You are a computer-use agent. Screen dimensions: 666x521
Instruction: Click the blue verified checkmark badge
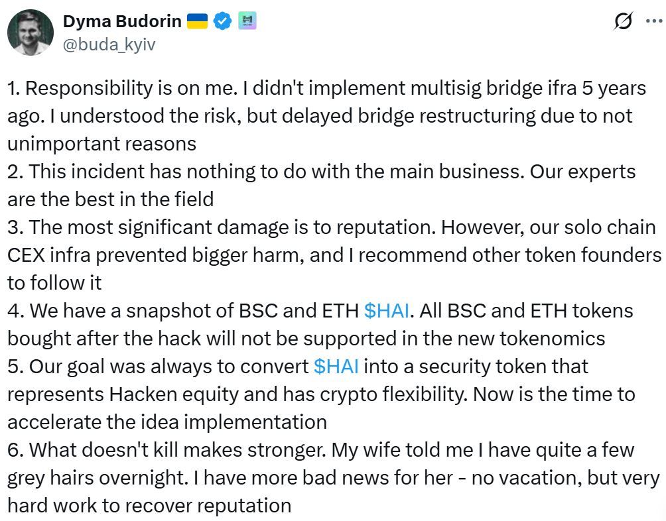point(222,21)
